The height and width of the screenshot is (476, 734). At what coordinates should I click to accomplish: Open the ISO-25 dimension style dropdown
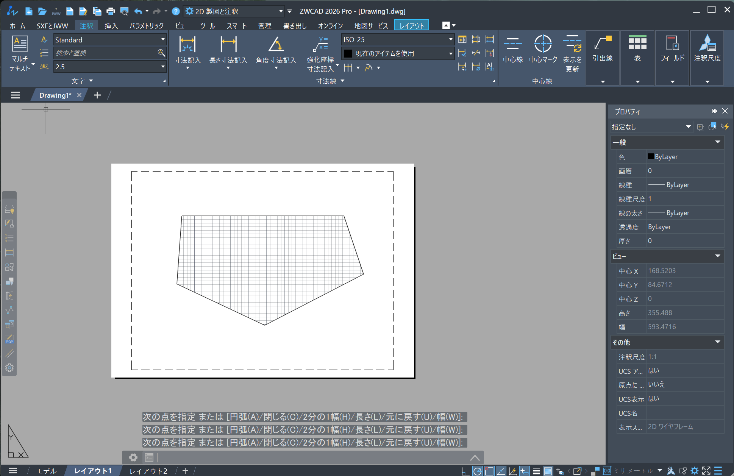click(x=450, y=39)
